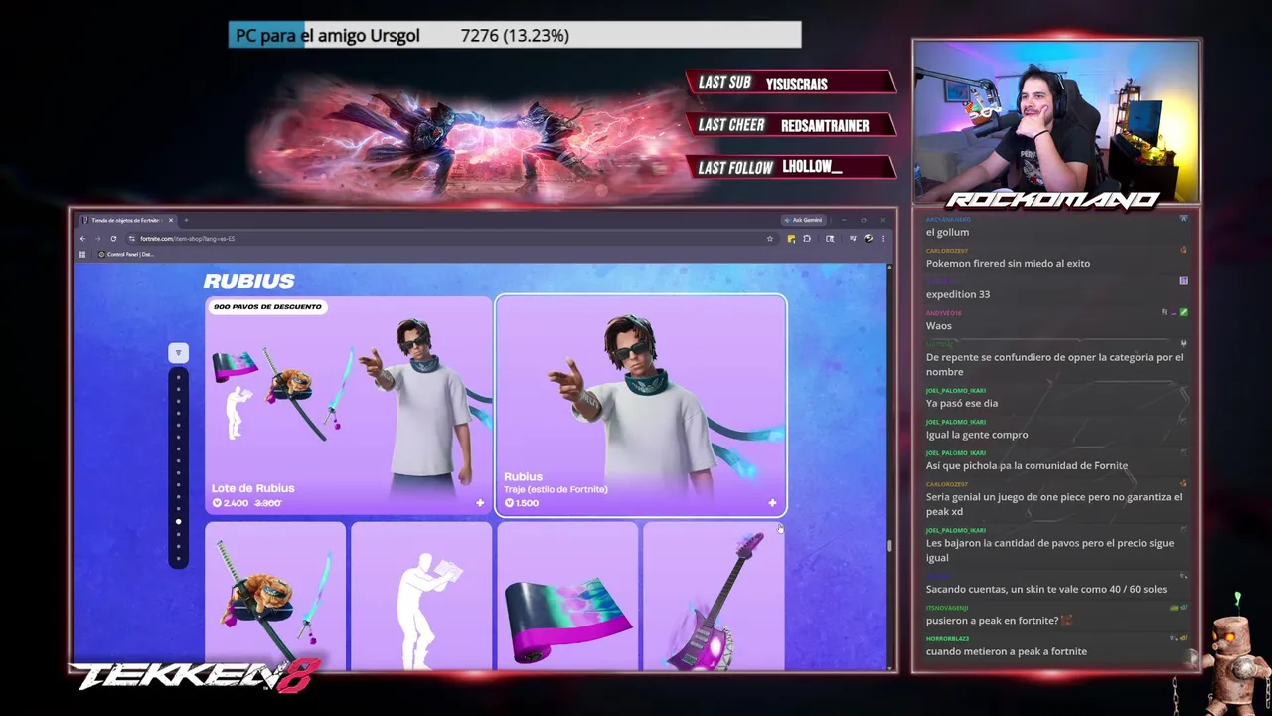Select the Tienda de objetos de Fortnite tab
The width and height of the screenshot is (1272, 716).
[x=125, y=220]
